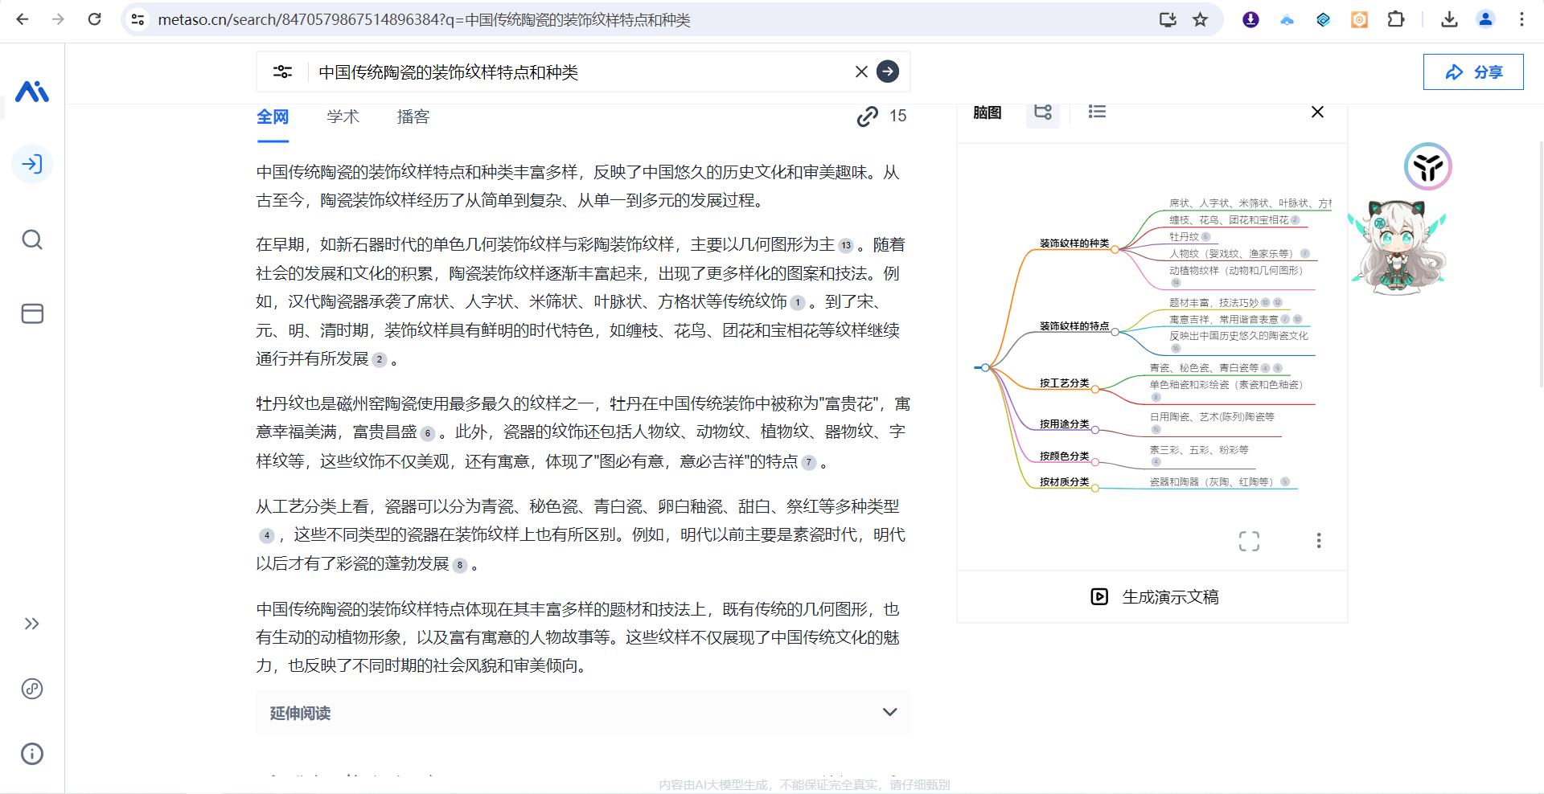Open the 15 source links icon

coord(868,117)
